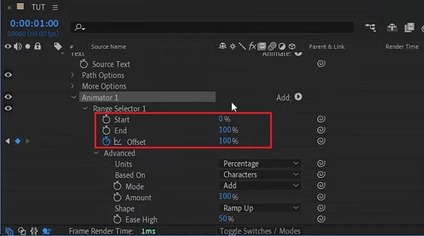424x236 pixels.
Task: Click the Offset value 100%
Action: pos(228,141)
